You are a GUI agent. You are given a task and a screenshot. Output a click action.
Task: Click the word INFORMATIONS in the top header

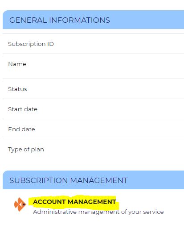pos(79,20)
